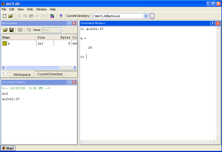The image size is (222, 152).
Task: Undock the Command History panel
Action: click(x=69, y=82)
